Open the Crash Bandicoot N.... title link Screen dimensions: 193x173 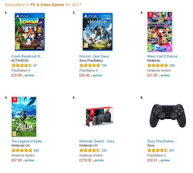click(x=28, y=56)
